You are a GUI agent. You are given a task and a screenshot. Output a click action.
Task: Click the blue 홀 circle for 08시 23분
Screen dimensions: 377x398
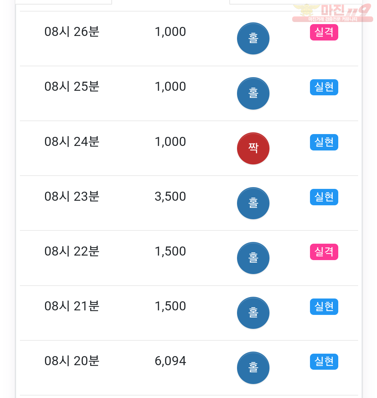[253, 203]
